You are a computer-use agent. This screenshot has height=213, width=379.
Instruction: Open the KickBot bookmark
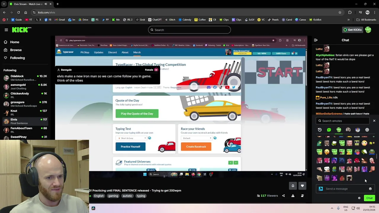click(x=315, y=20)
